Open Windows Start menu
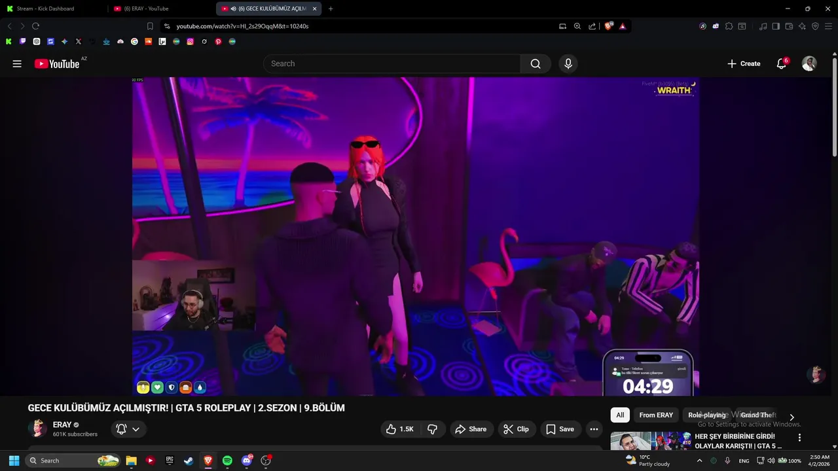838x471 pixels. [14, 461]
